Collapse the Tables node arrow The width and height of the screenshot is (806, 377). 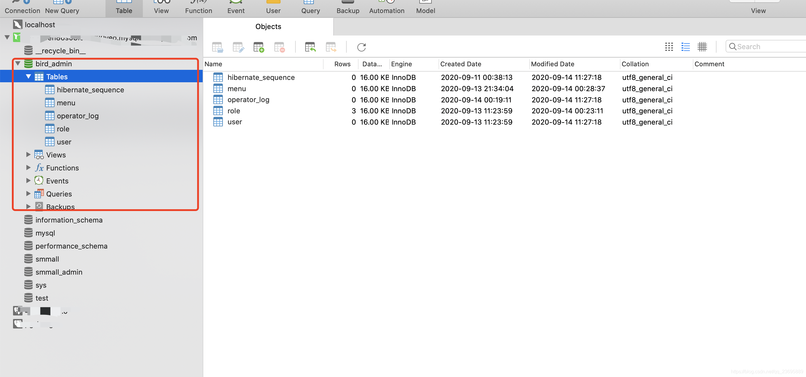[x=28, y=77]
